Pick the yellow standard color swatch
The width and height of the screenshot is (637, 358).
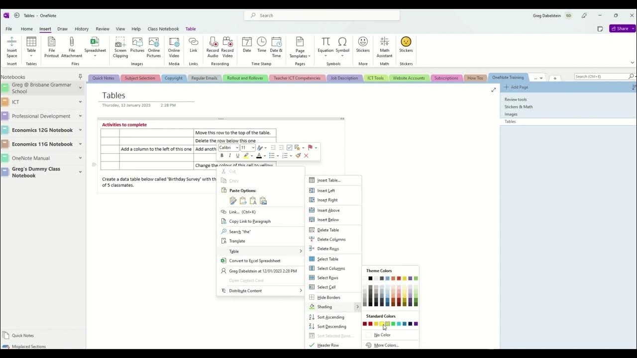pyautogui.click(x=382, y=324)
